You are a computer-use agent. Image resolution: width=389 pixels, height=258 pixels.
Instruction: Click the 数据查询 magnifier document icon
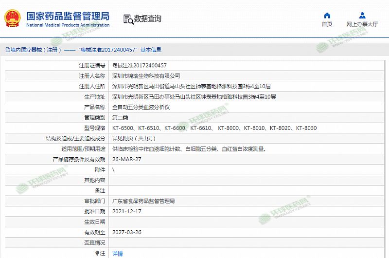128,19
